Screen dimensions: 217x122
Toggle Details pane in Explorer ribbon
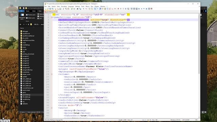point(31,18)
